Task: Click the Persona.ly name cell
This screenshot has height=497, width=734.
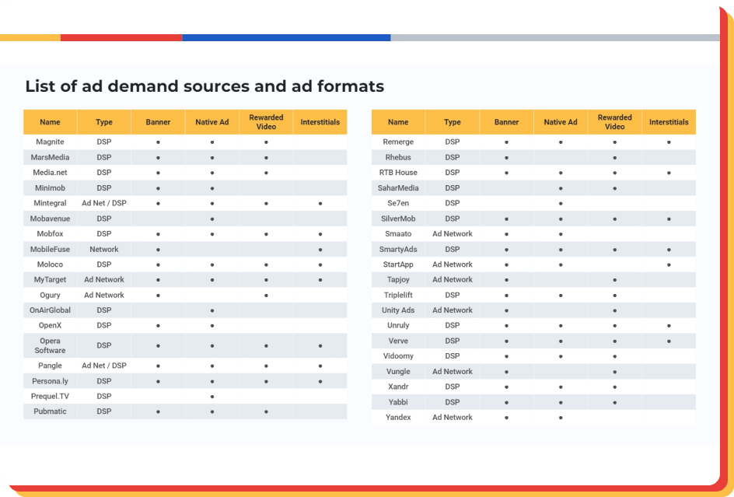Action: coord(50,381)
